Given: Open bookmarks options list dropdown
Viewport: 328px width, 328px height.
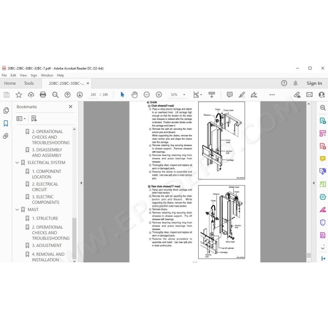Looking at the screenshot, I should pos(21,119).
